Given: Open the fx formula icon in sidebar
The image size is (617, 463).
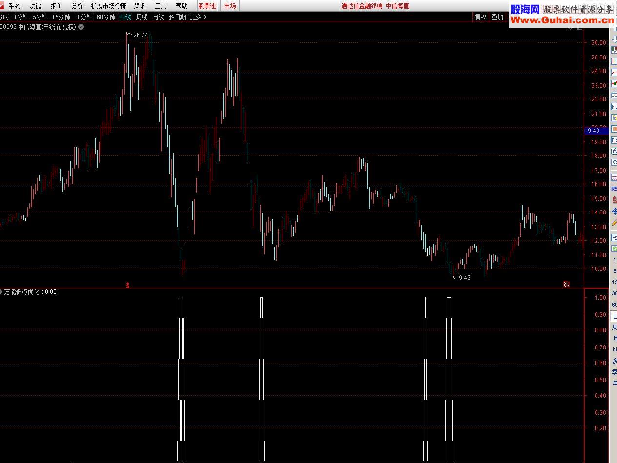Looking at the screenshot, I should click(x=614, y=152).
